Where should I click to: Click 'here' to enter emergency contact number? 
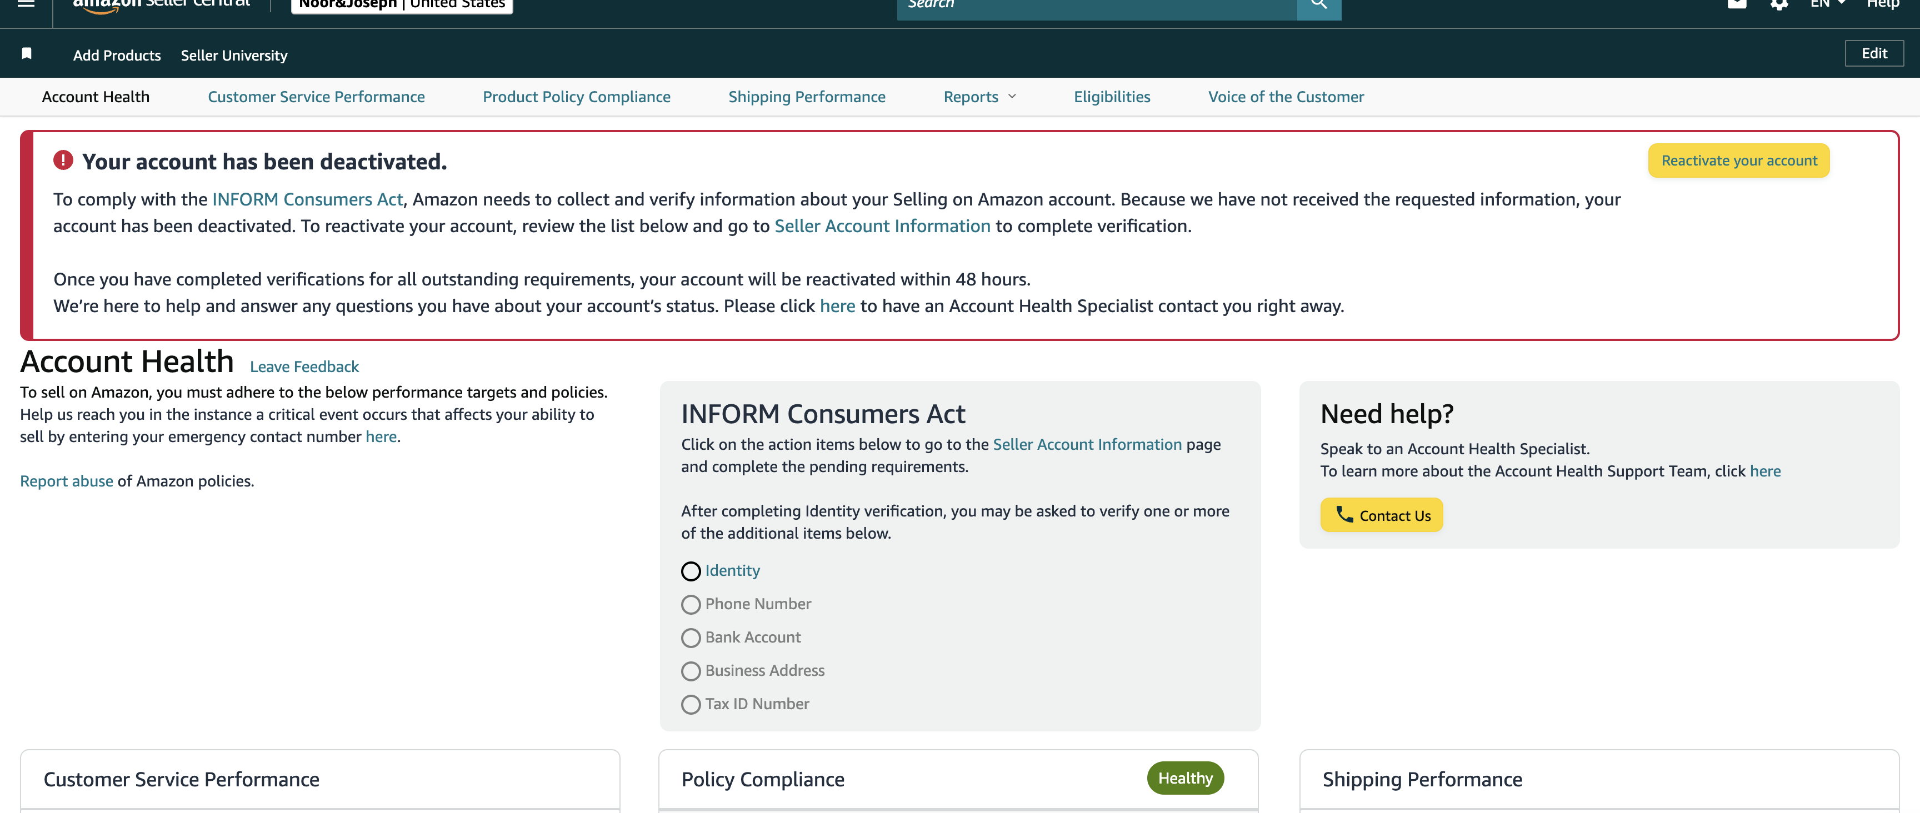(x=381, y=436)
